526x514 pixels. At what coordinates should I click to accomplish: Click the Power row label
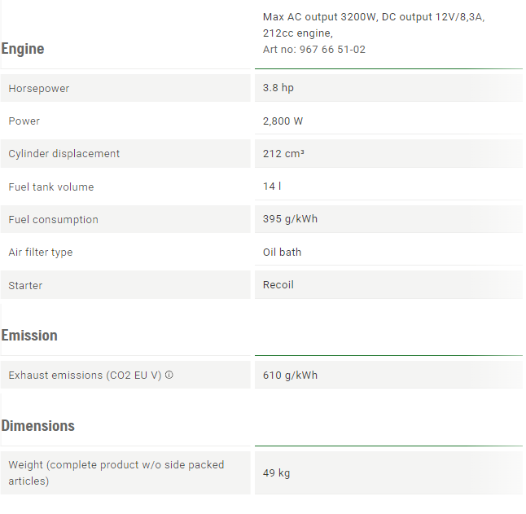click(x=24, y=121)
